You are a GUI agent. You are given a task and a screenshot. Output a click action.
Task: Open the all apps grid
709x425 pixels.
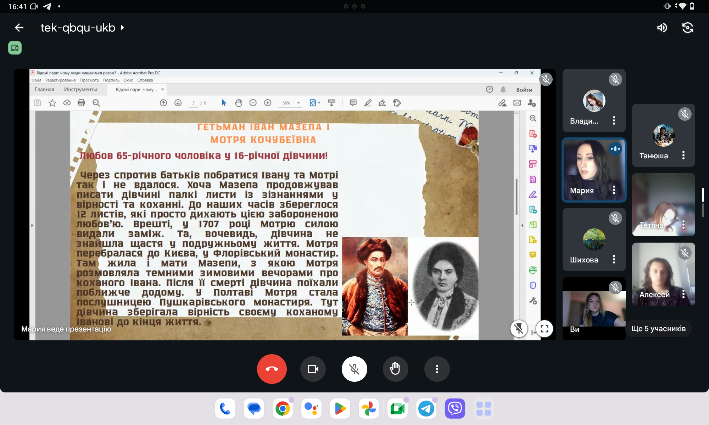[x=484, y=409]
